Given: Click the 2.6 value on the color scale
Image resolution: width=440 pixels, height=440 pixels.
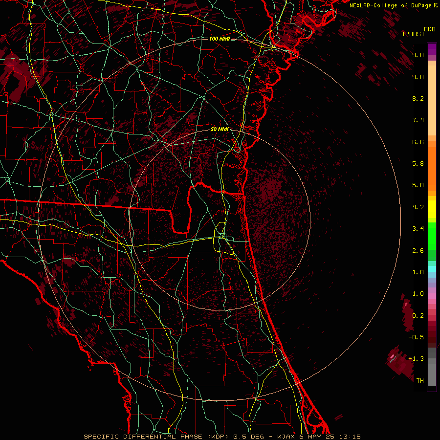Looking at the screenshot, I should pyautogui.click(x=418, y=250).
